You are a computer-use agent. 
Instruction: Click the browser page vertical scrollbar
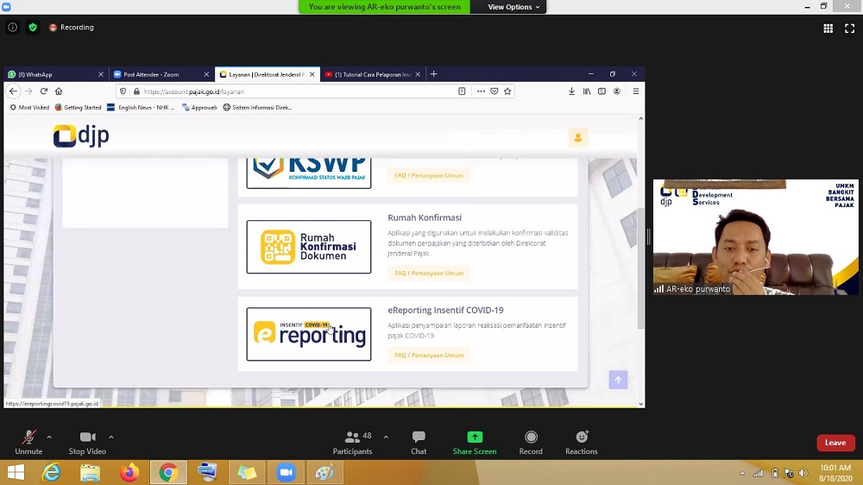coord(640,268)
